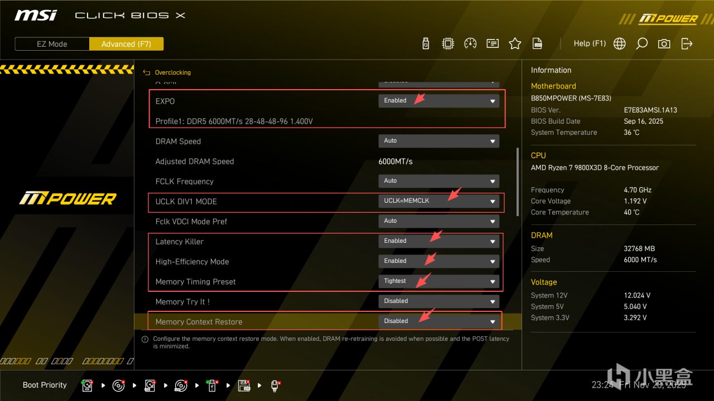The image size is (714, 401).
Task: Click DRAM size value '32768 MB'
Action: click(x=639, y=248)
